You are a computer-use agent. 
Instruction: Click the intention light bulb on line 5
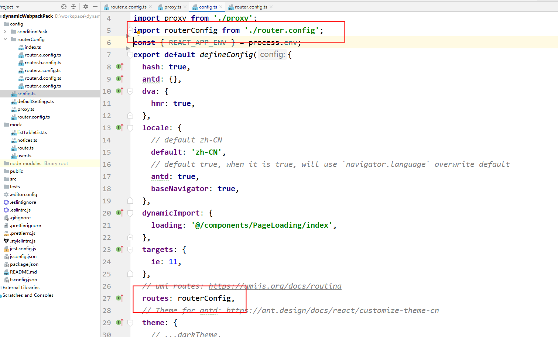138,32
